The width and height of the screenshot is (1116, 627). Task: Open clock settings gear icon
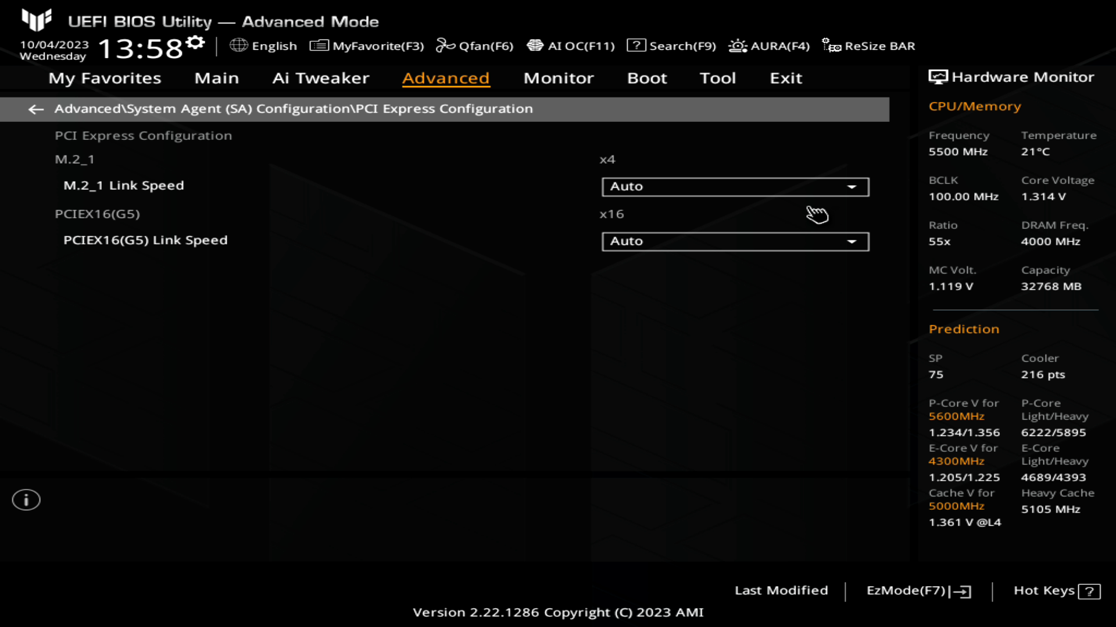pyautogui.click(x=196, y=42)
